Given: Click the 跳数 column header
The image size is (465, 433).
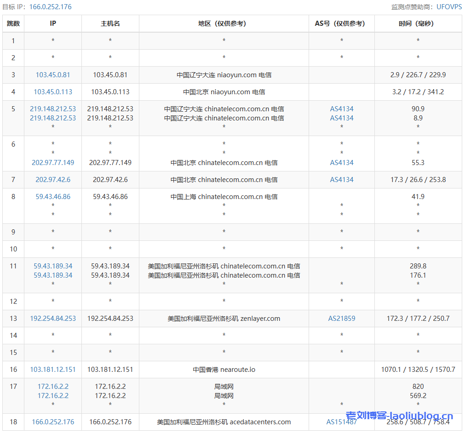Looking at the screenshot, I should tap(13, 24).
